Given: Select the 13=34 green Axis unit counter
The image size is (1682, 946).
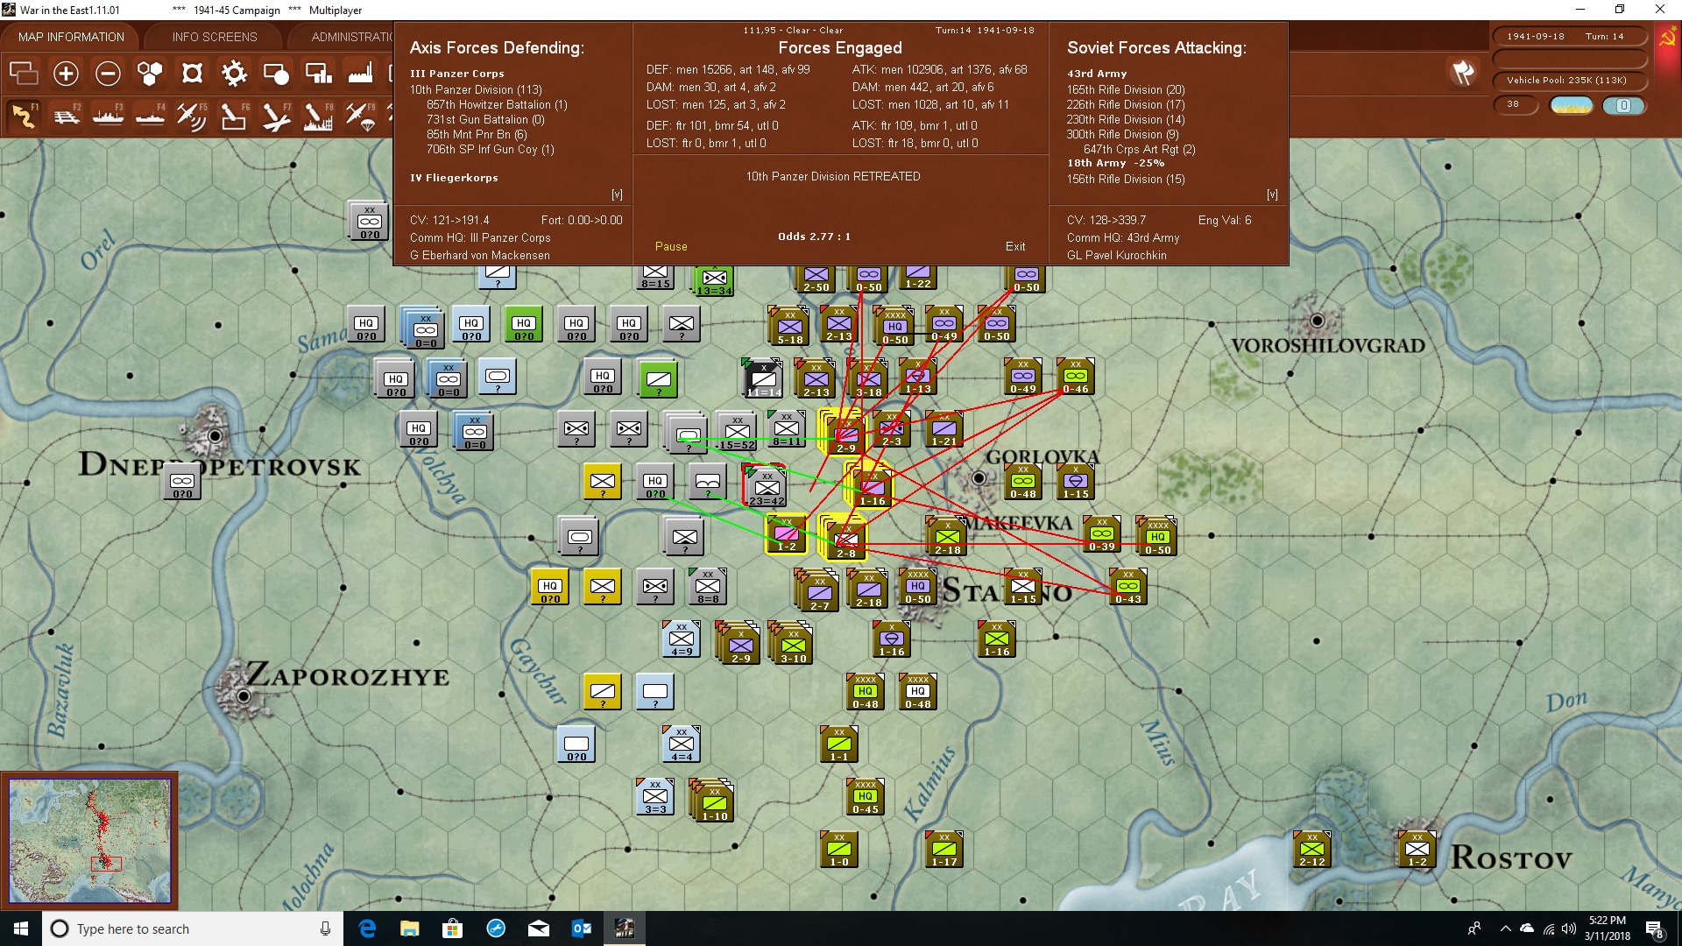Looking at the screenshot, I should click(715, 280).
